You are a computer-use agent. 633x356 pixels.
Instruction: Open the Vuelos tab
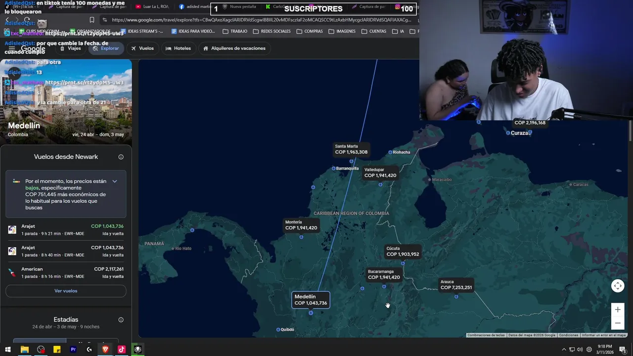(142, 48)
